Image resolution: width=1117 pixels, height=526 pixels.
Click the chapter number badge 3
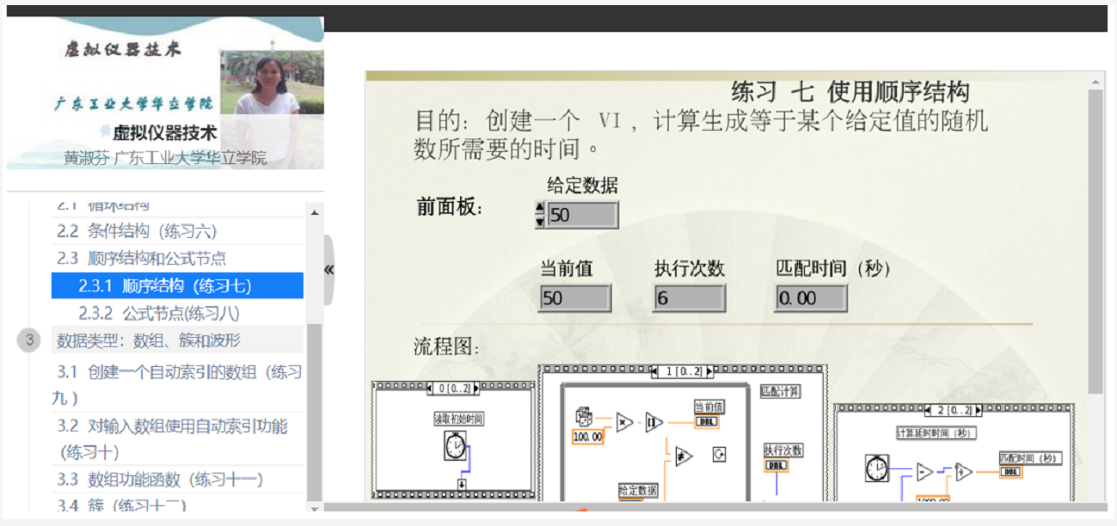pyautogui.click(x=29, y=339)
